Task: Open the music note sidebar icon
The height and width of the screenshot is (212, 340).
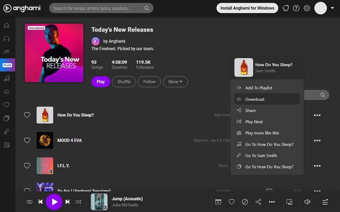Action: pyautogui.click(x=6, y=78)
